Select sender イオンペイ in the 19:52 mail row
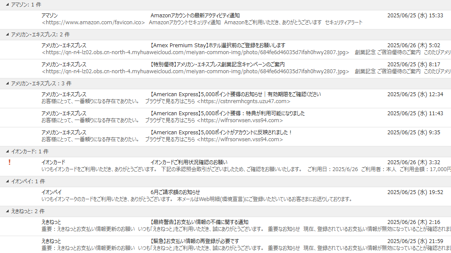451x253 pixels. [52, 192]
